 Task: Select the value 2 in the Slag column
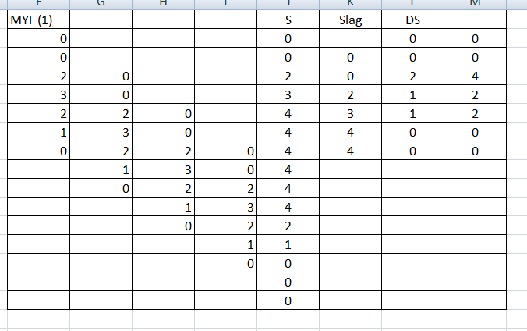click(x=350, y=95)
